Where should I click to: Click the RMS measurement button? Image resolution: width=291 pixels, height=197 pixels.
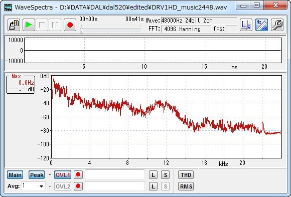point(186,186)
